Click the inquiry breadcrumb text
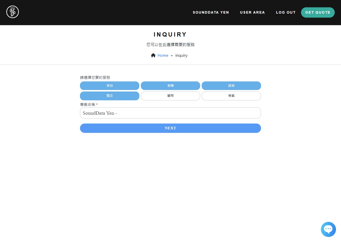Image resolution: width=341 pixels, height=242 pixels. [181, 55]
